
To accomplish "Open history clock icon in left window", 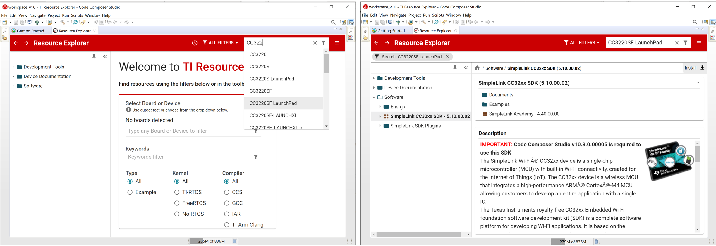I will pos(195,43).
